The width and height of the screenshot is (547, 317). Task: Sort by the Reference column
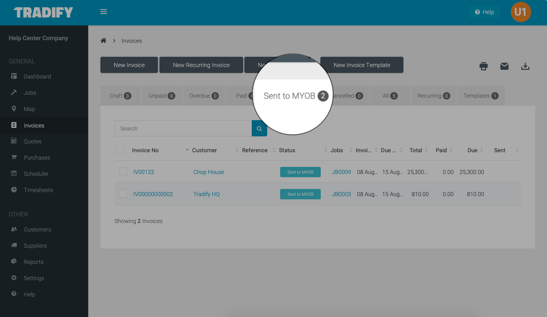[255, 150]
